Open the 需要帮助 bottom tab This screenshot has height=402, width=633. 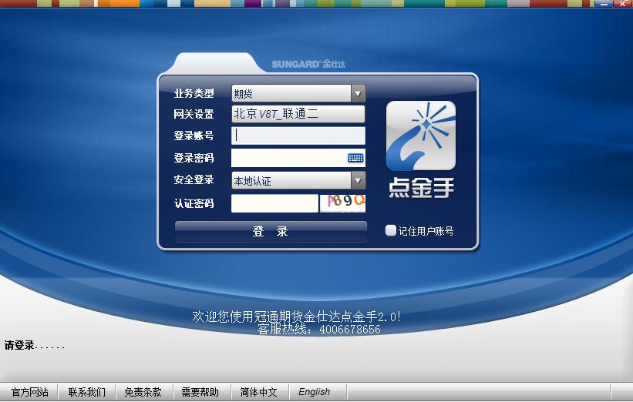(200, 392)
